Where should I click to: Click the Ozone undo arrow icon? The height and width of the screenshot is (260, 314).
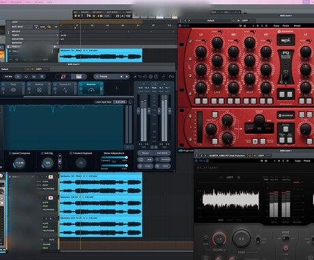pyautogui.click(x=140, y=77)
